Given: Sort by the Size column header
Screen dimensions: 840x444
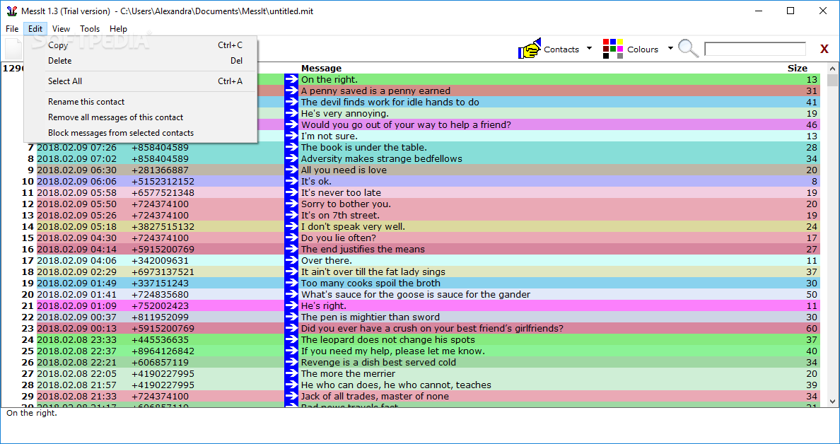Looking at the screenshot, I should click(797, 68).
